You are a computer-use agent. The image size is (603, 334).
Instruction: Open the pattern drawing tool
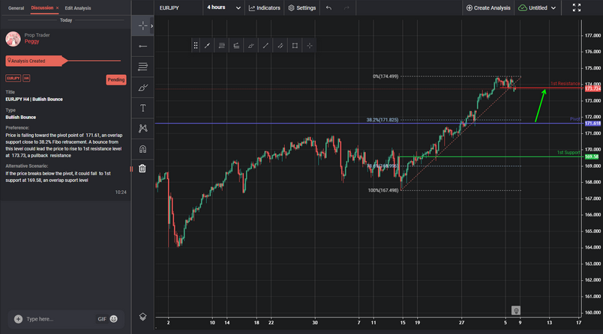142,128
